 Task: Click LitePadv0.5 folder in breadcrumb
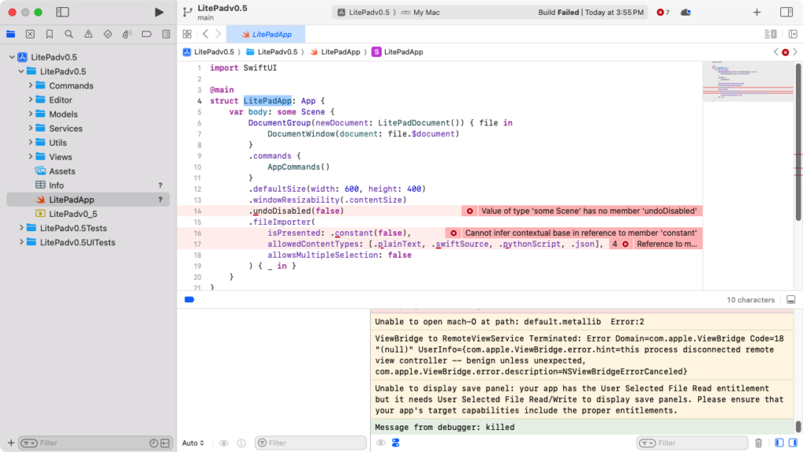tap(272, 52)
